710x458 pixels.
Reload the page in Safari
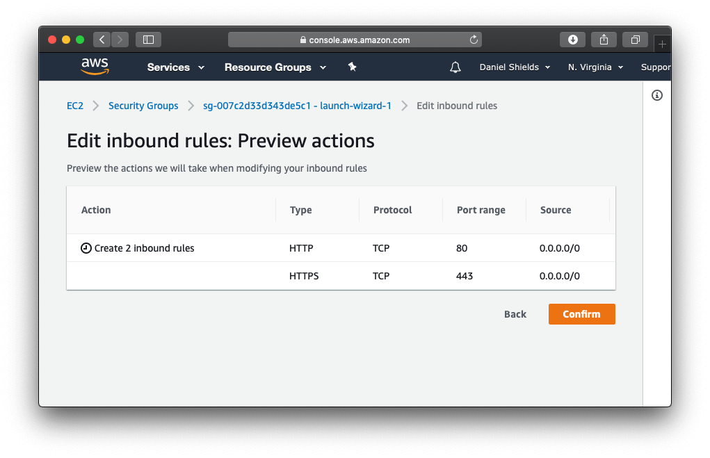tap(473, 40)
